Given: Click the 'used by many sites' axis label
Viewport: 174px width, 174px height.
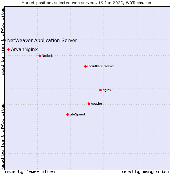Looking at the screenshot, I should click(x=146, y=172).
